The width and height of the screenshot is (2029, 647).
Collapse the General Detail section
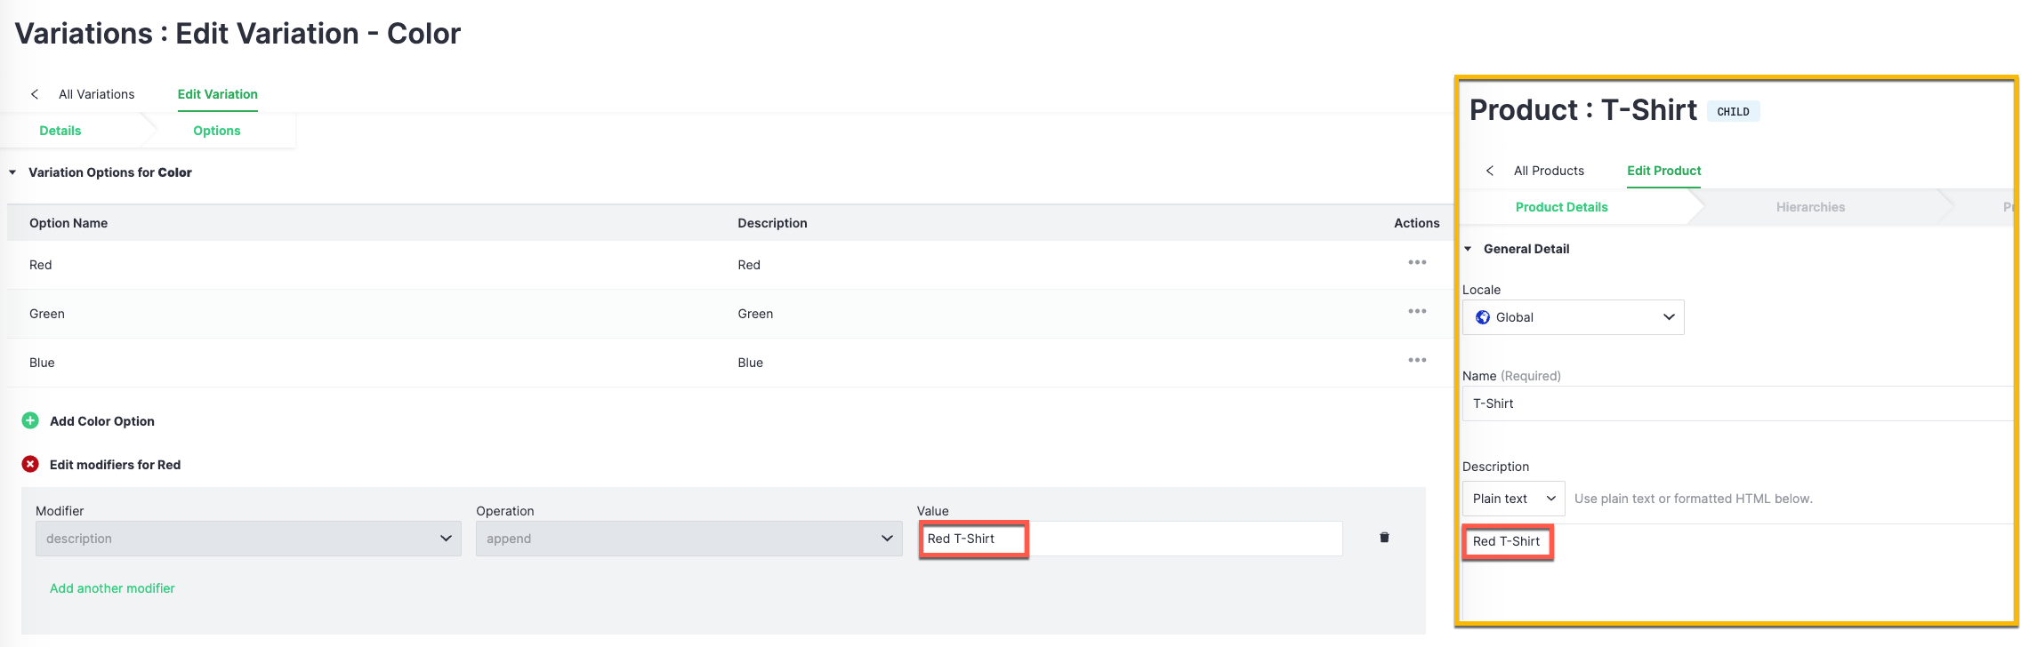coord(1469,249)
